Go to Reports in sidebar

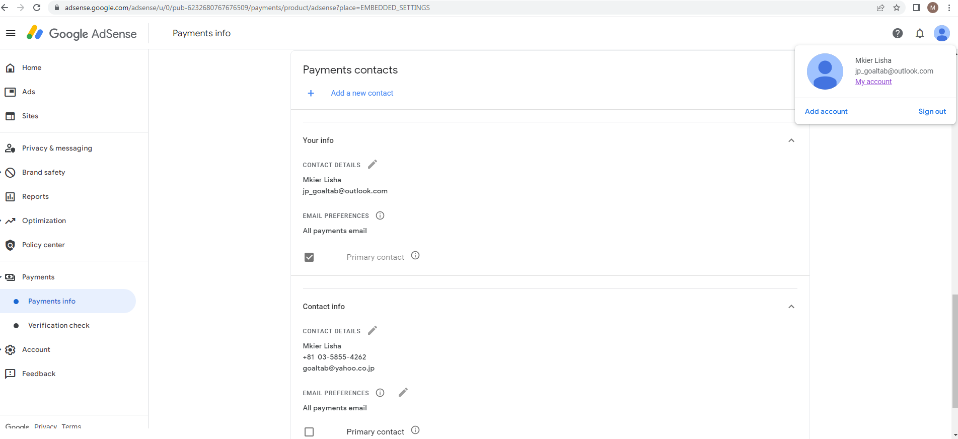pyautogui.click(x=35, y=196)
